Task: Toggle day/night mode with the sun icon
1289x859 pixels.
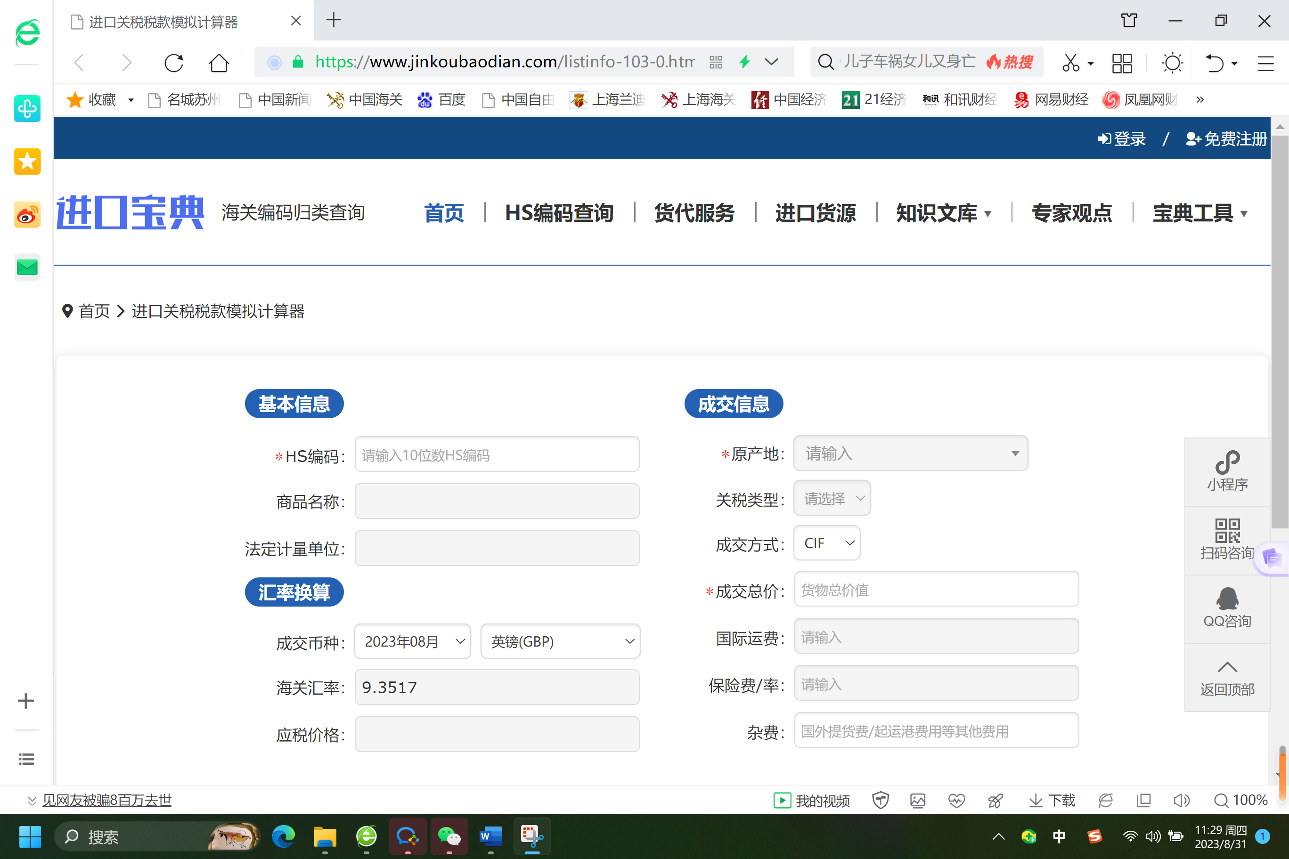Action: (1172, 63)
